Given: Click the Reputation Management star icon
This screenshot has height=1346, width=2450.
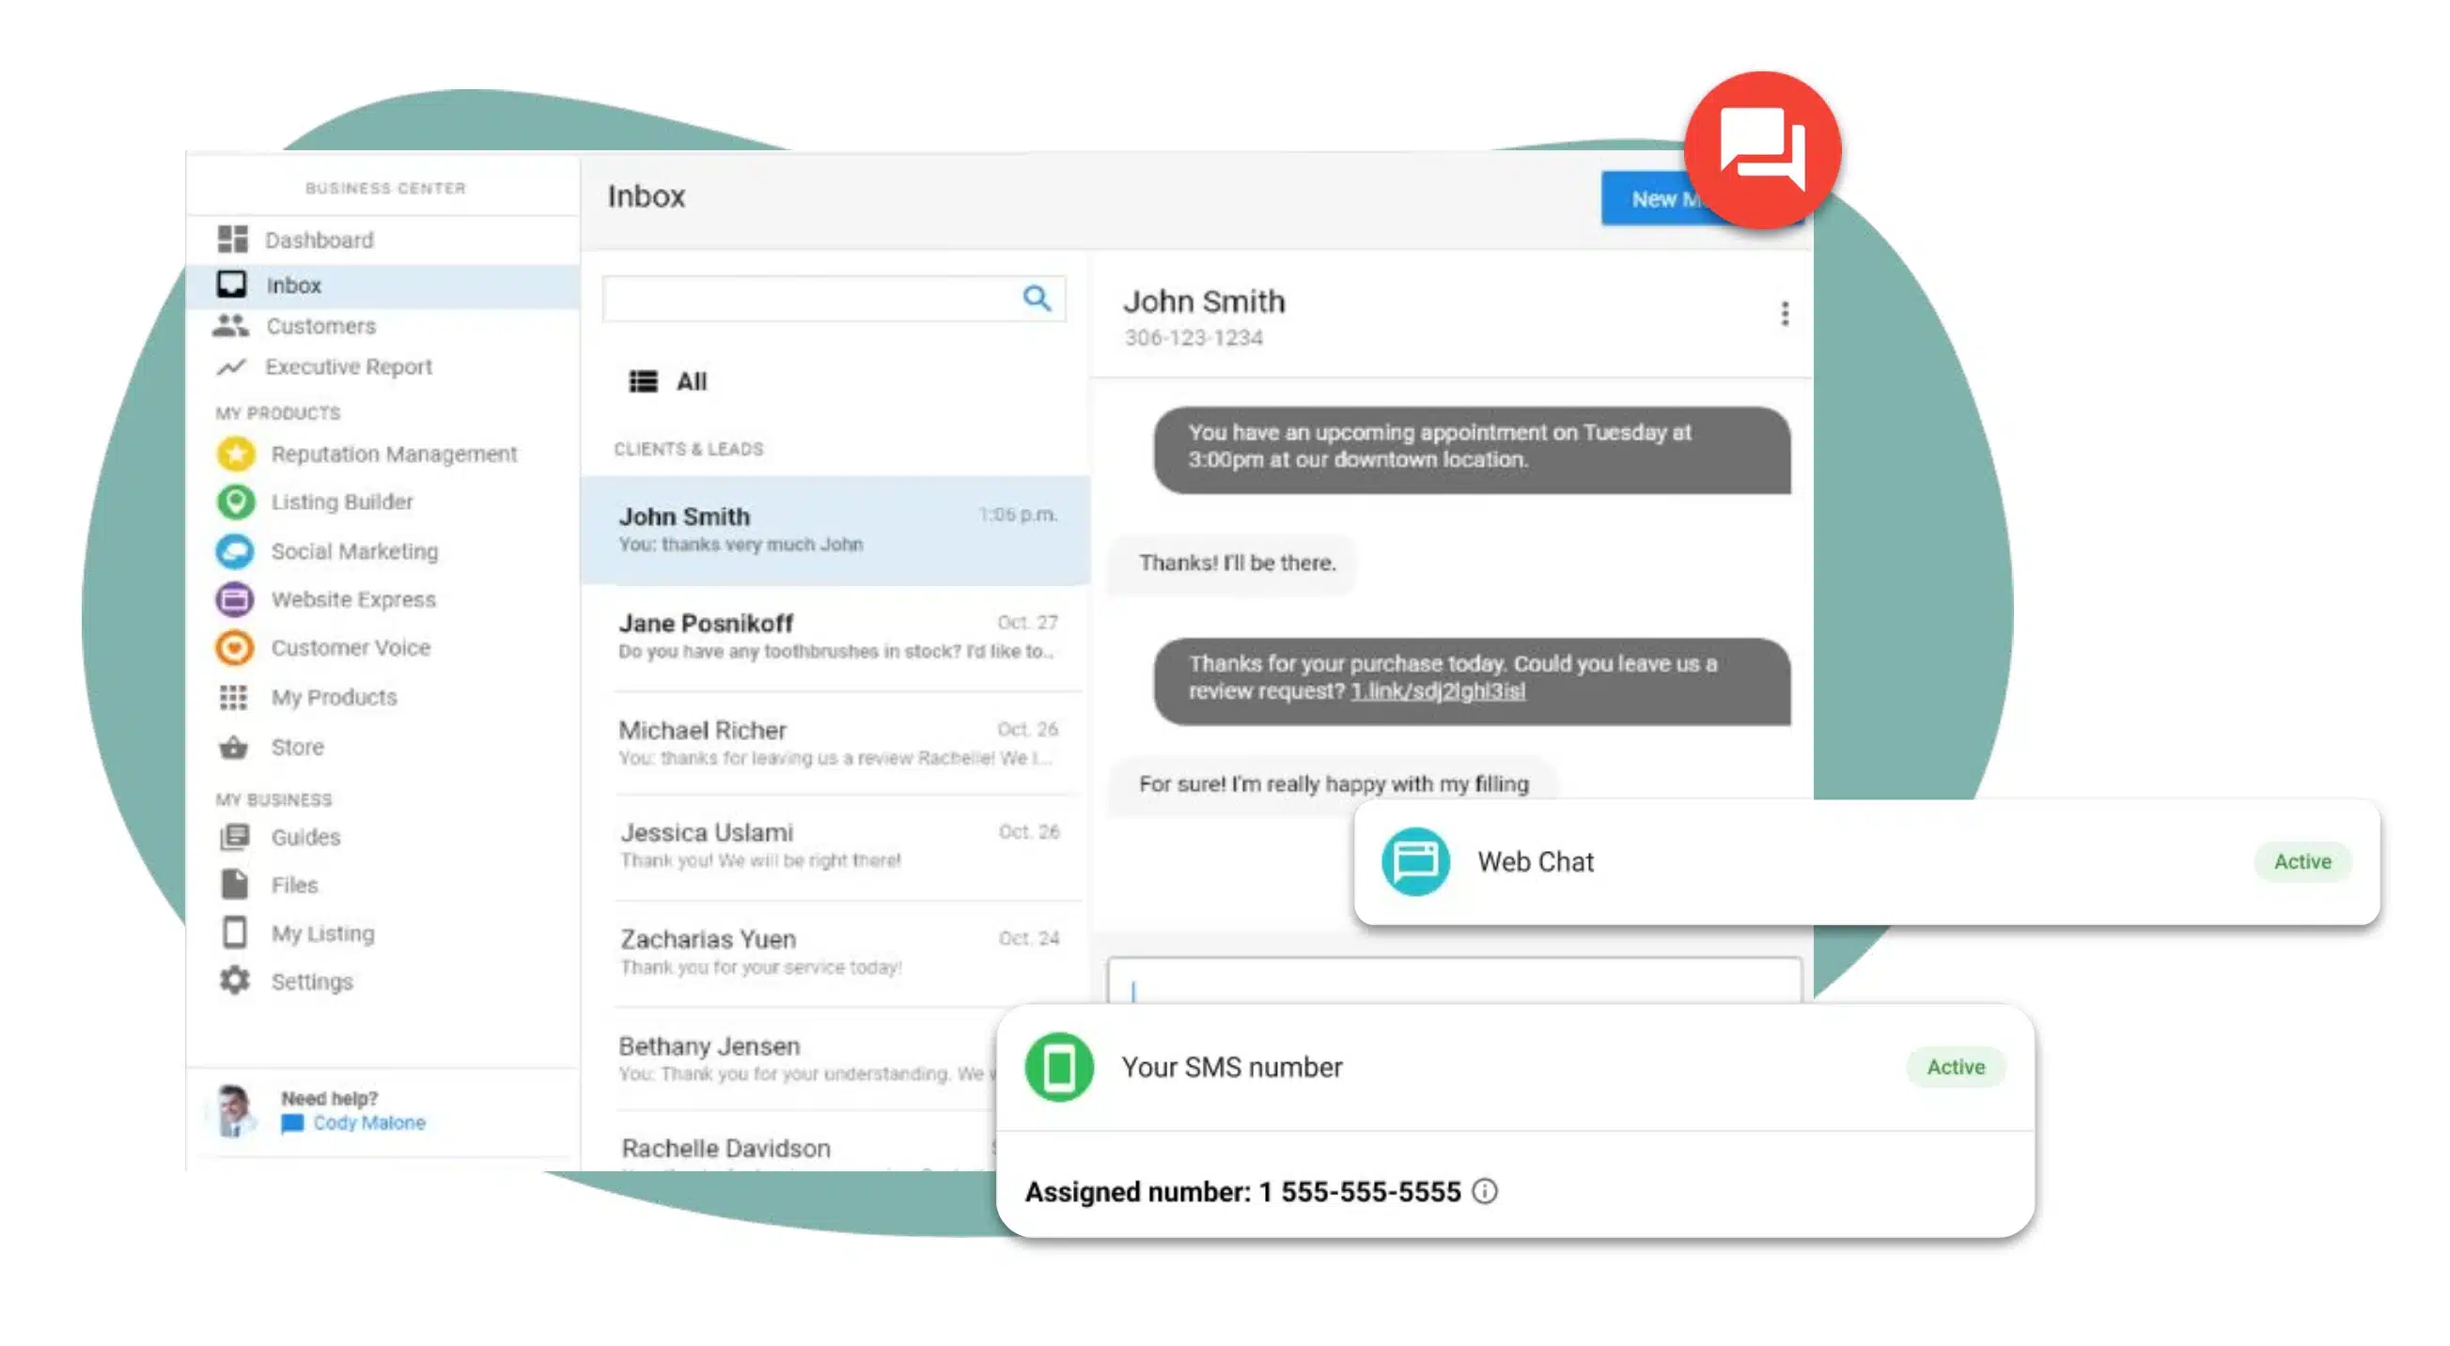Looking at the screenshot, I should tap(235, 454).
